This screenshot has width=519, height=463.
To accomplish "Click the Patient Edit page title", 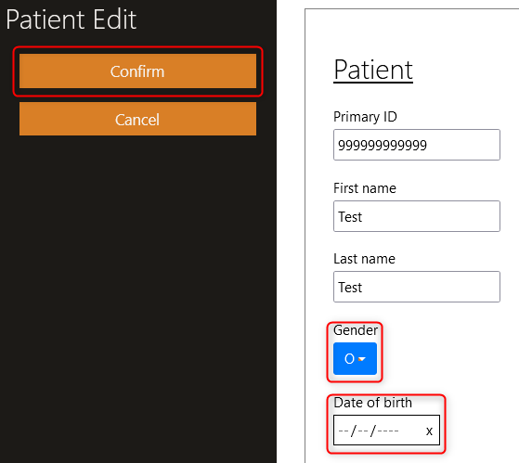I will click(71, 19).
